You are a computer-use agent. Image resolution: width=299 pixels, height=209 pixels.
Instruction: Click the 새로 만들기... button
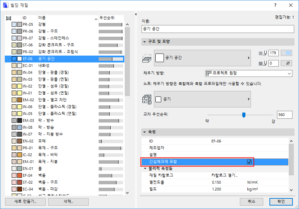[25, 201]
